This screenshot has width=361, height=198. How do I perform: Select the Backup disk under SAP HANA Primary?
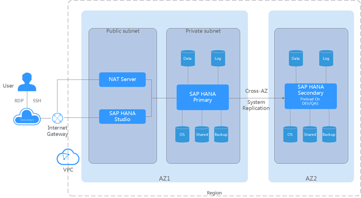coord(221,134)
